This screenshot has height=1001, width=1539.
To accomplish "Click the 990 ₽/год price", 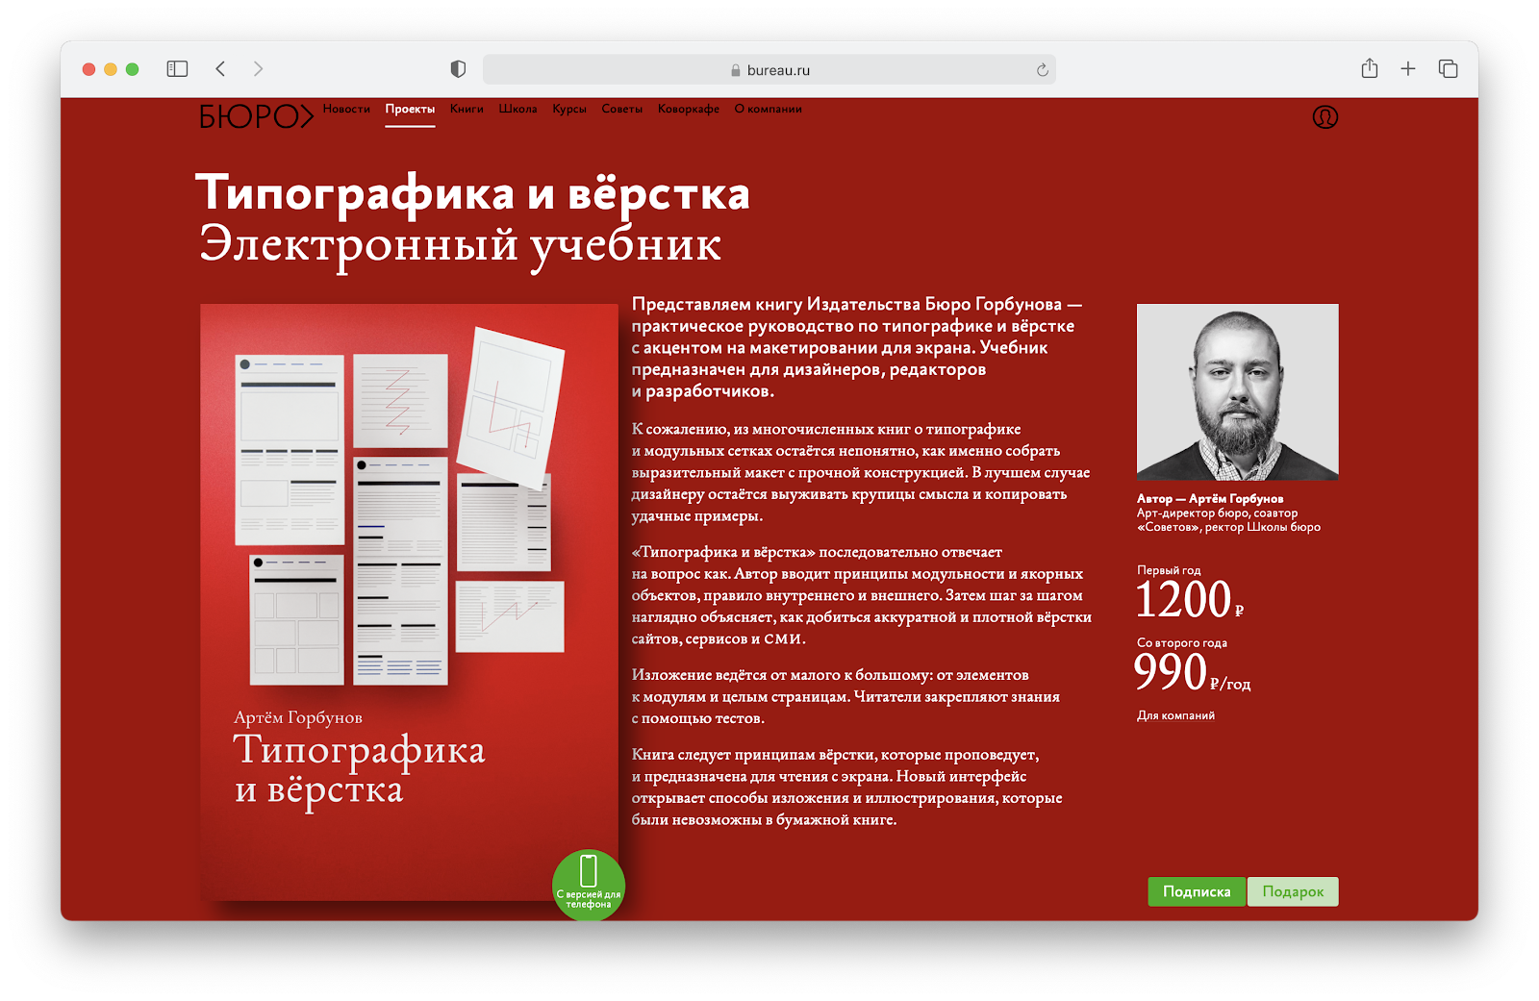I will pos(1193,671).
